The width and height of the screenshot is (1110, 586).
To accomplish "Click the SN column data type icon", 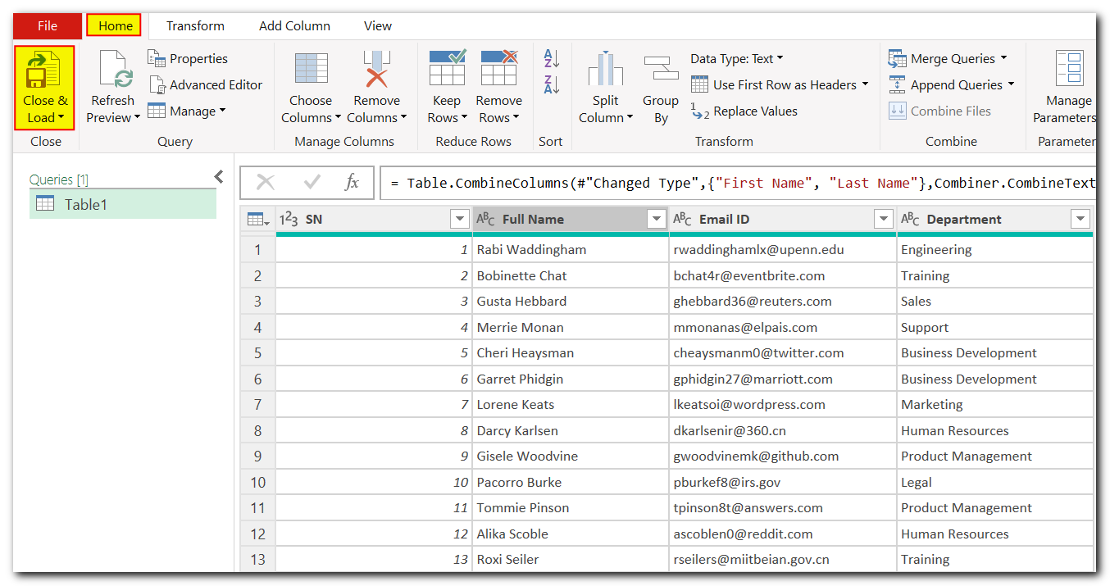I will 289,219.
